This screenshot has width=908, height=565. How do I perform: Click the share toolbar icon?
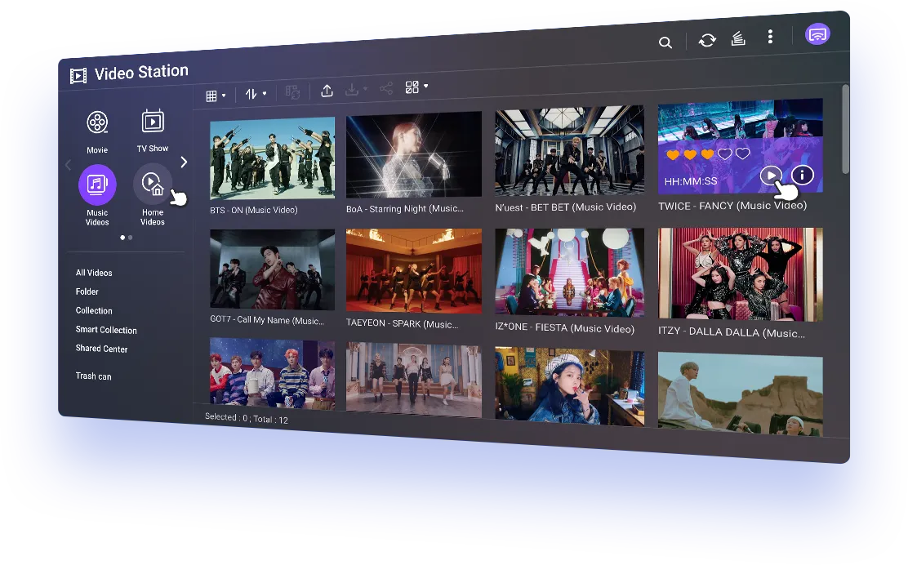[x=386, y=88]
